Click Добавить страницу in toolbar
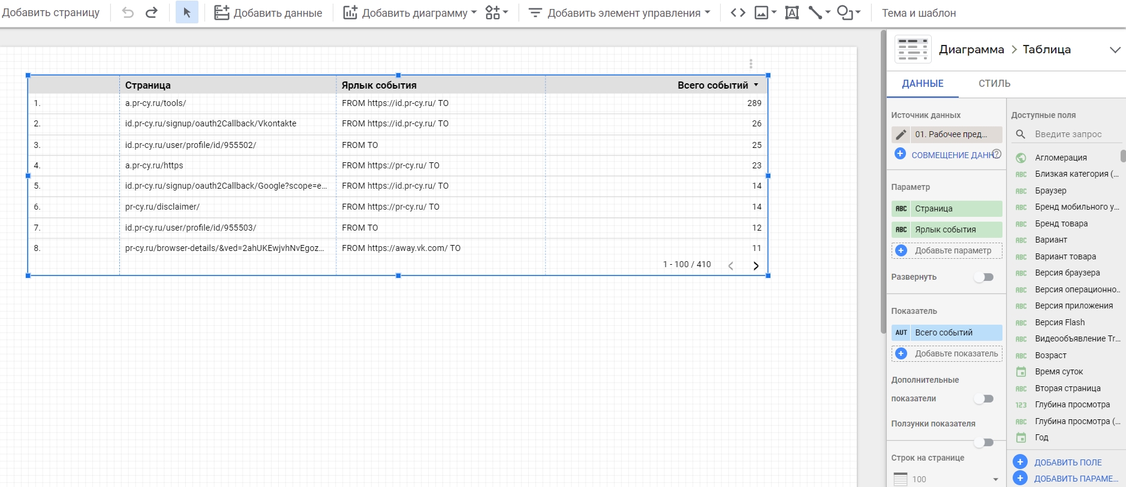Viewport: 1126px width, 487px height. click(51, 13)
